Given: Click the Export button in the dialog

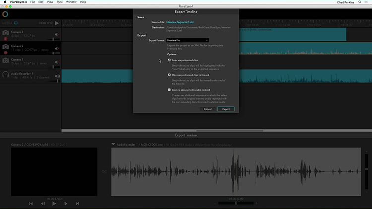Looking at the screenshot, I should 226,109.
